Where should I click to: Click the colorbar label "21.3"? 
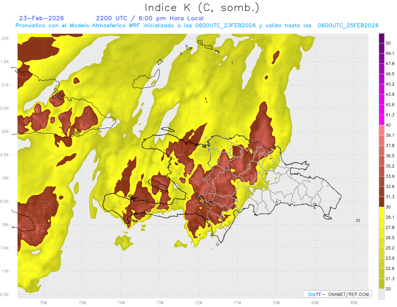point(390,279)
